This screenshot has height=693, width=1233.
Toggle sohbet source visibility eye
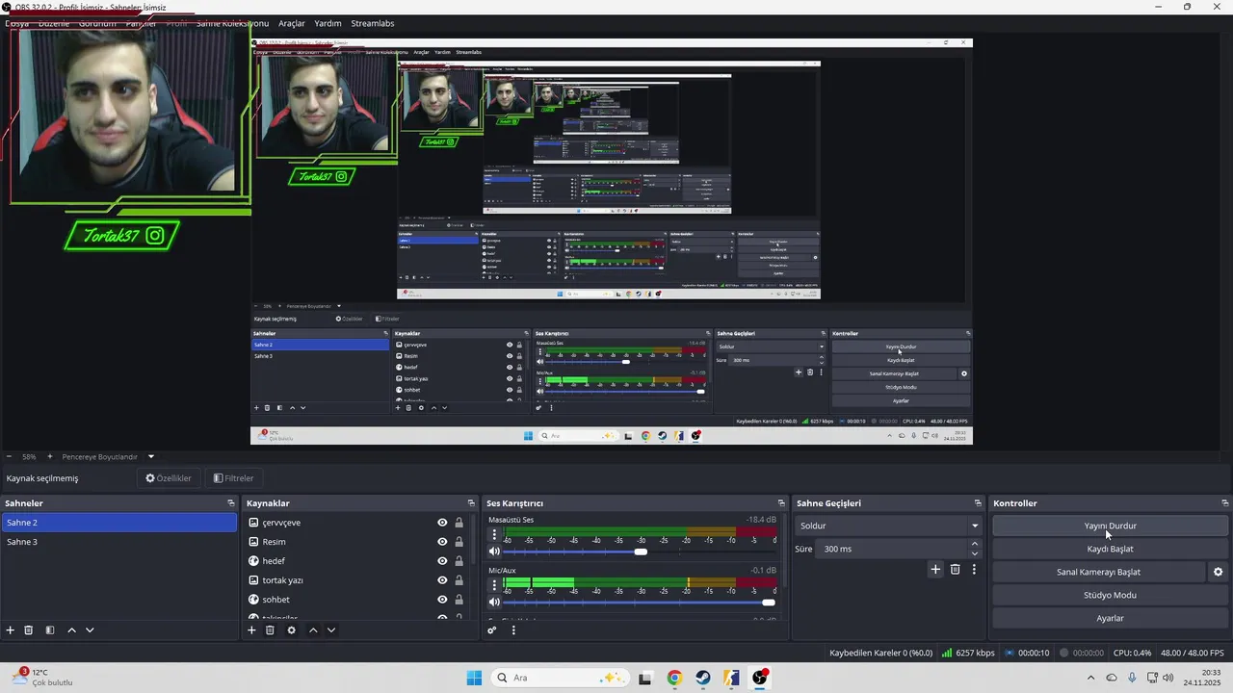442,600
